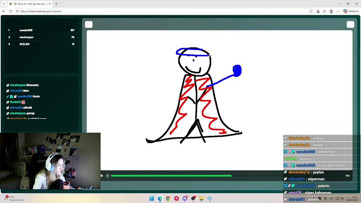Open the weather widget showing 12°C
The width and height of the screenshot is (361, 203).
[14, 198]
